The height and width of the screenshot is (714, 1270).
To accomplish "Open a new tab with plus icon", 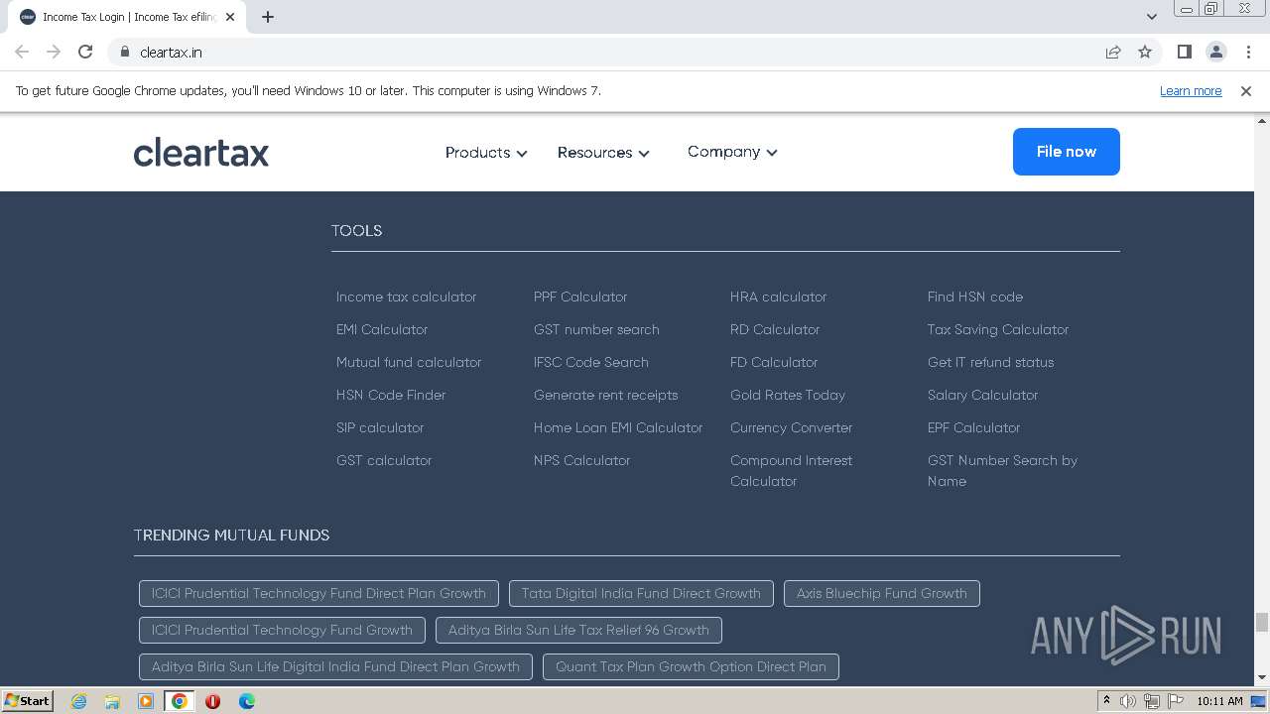I will click(267, 17).
